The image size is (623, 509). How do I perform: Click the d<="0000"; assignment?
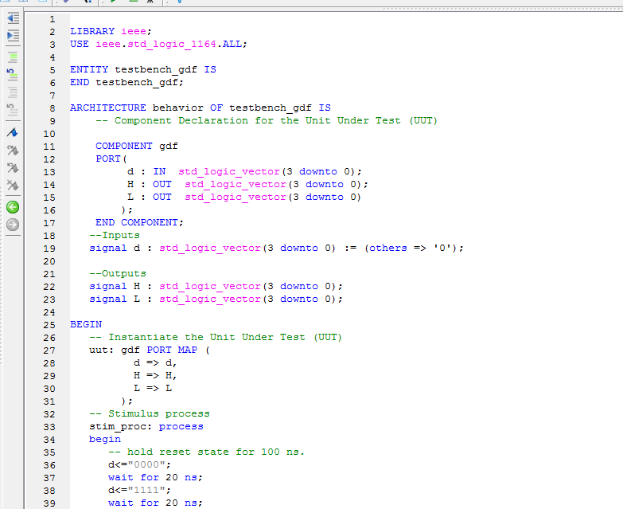tap(139, 464)
